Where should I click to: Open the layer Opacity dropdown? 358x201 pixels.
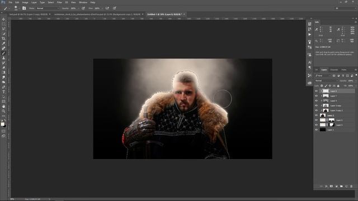(356, 81)
